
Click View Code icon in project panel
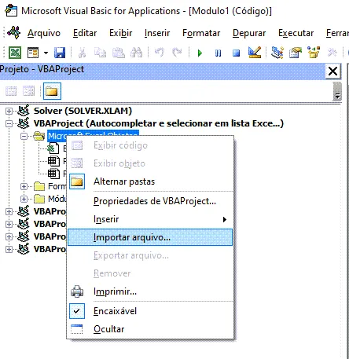tap(11, 91)
